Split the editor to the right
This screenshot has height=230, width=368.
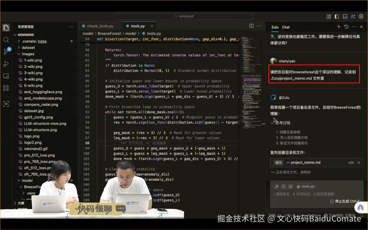[x=251, y=26]
